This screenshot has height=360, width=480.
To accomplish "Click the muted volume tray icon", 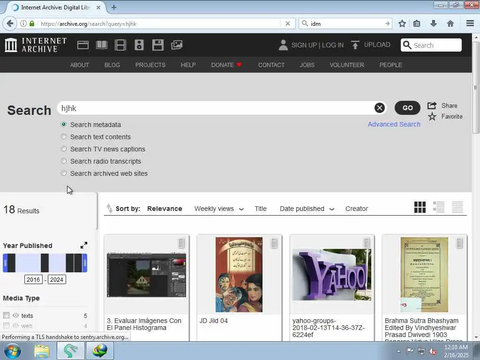I will tap(433, 352).
